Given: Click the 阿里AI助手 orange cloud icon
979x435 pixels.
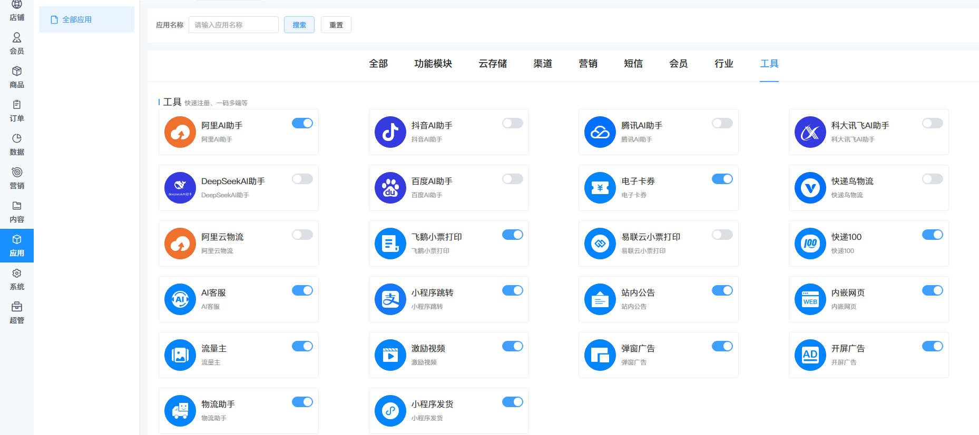Looking at the screenshot, I should (180, 132).
